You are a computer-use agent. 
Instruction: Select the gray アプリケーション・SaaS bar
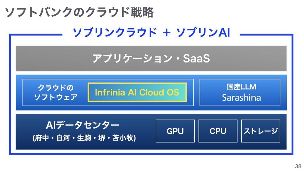151,58
